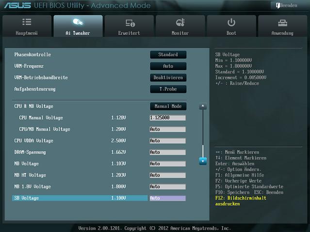Select the VRM-Betriebsbandbreite label
Image resolution: width=310 pixels, height=232 pixels.
point(41,77)
